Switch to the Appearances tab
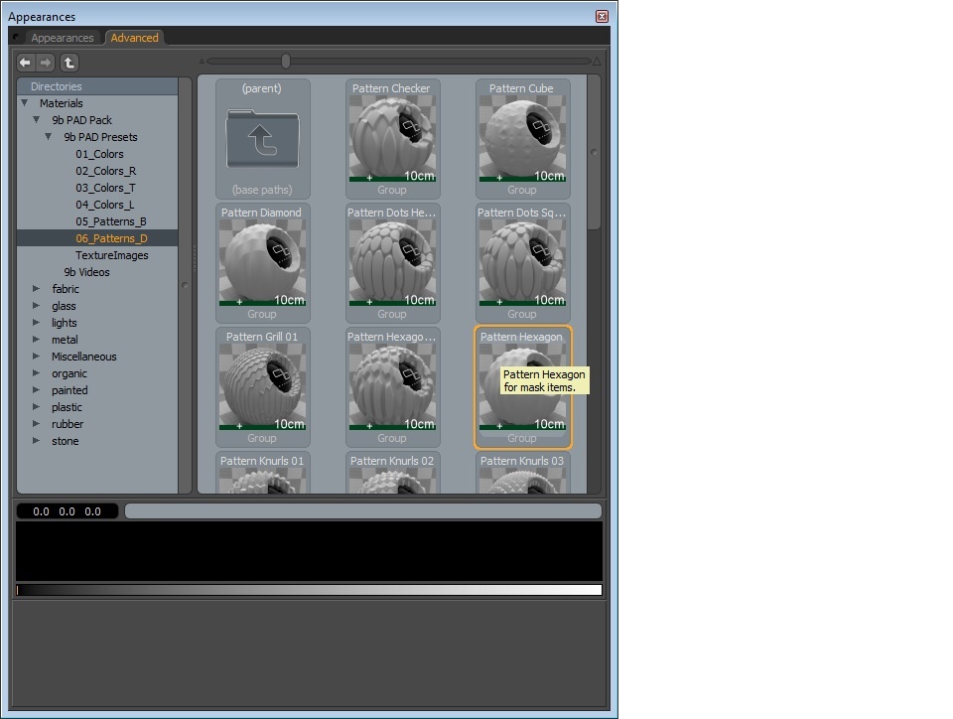Viewport: 953px width, 719px height. [63, 38]
